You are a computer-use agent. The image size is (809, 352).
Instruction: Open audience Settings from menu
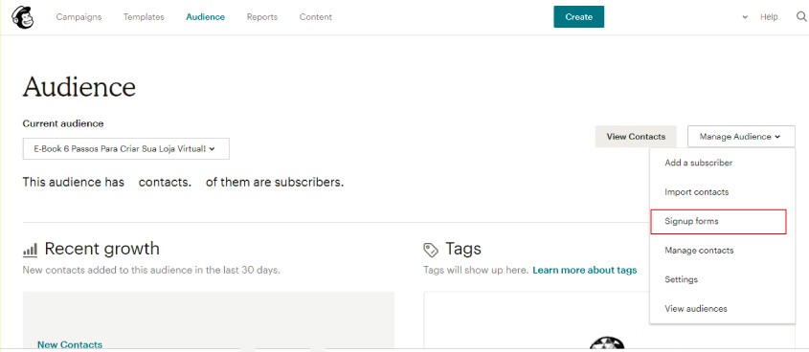pyautogui.click(x=681, y=279)
